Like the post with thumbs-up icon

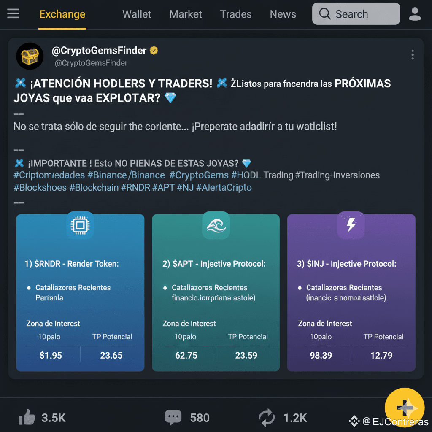click(27, 417)
